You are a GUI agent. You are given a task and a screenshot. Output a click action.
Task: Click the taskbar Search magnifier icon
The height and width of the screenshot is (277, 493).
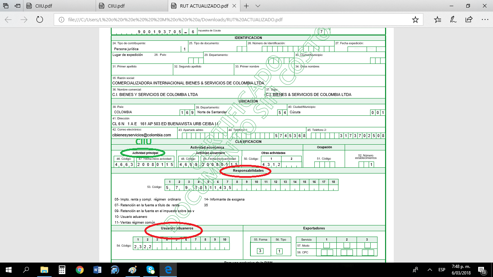click(x=26, y=269)
